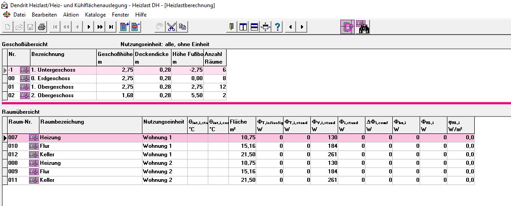Click the CAD icon for room 010 Flur
511x206 pixels.
[x=34, y=146]
